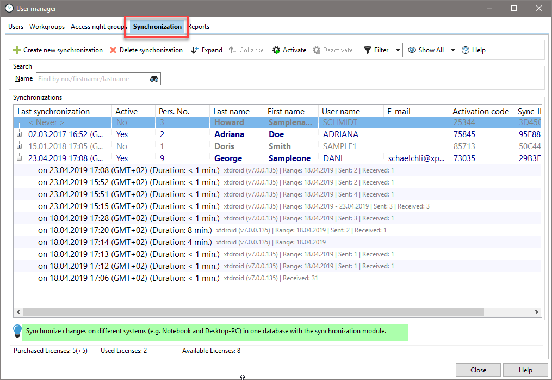The height and width of the screenshot is (380, 552).
Task: Click the light bulb hint icon
Action: tap(18, 331)
